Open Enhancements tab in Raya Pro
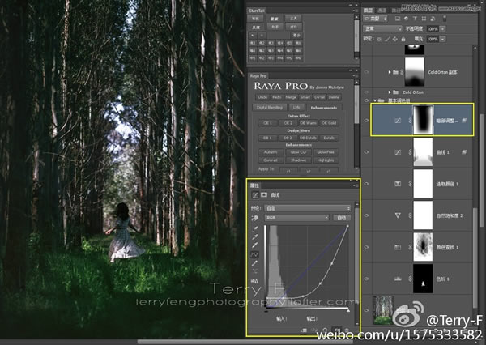The image size is (486, 345). click(x=324, y=108)
